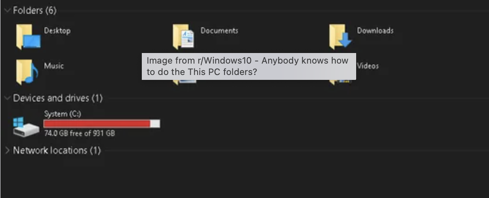Select the Documents folder icon
Image resolution: width=489 pixels, height=198 pixels.
[184, 37]
